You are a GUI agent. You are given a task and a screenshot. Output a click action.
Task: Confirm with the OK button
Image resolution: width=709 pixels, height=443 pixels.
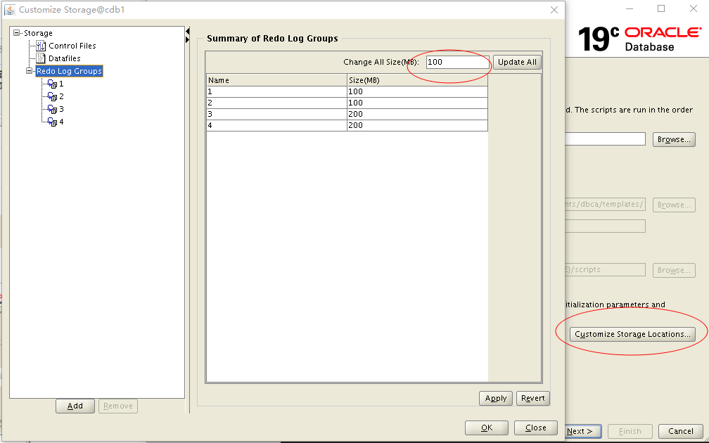pyautogui.click(x=487, y=428)
